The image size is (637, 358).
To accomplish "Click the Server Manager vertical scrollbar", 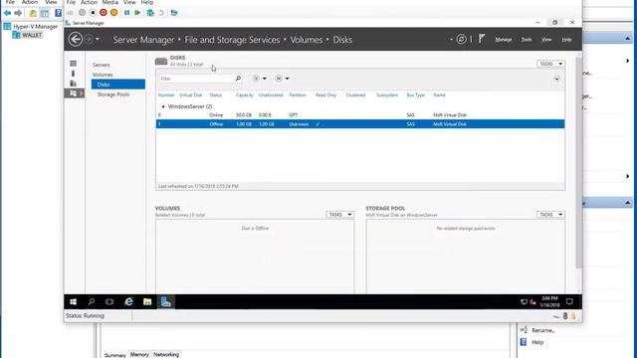I will [578, 162].
